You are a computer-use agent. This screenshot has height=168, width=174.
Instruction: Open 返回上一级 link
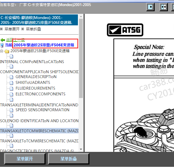(15, 40)
